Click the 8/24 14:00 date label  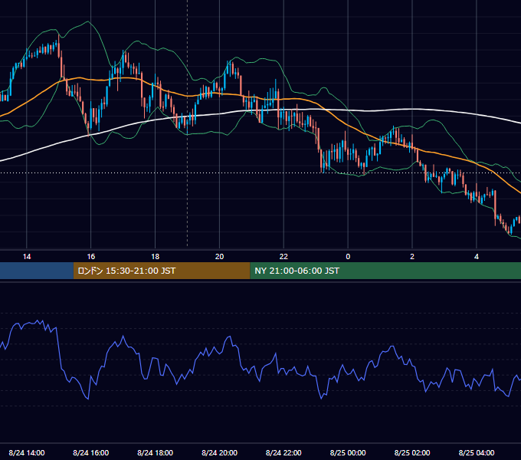tap(27, 452)
